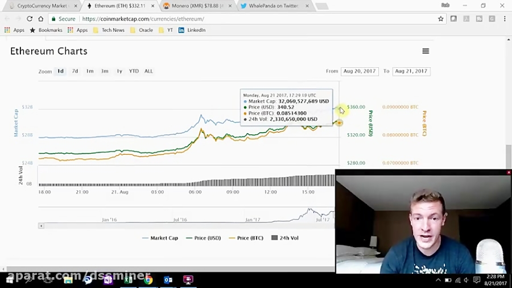Image resolution: width=512 pixels, height=288 pixels.
Task: Set chart zoom to 1m
Action: (x=90, y=71)
